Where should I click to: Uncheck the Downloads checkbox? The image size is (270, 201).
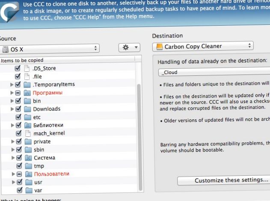click(x=18, y=109)
